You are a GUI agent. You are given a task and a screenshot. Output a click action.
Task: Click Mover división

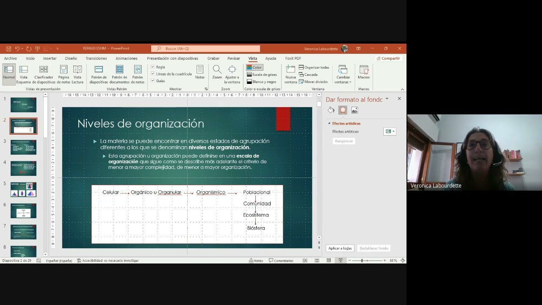point(313,82)
